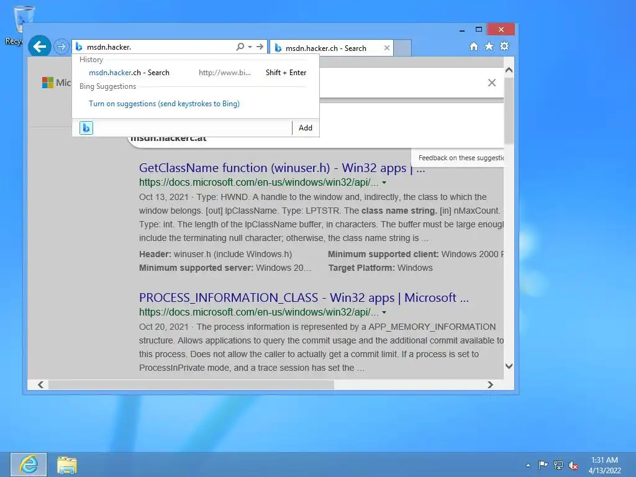Close the msdn.hacker.ch - Search tab
The height and width of the screenshot is (477, 636).
386,48
